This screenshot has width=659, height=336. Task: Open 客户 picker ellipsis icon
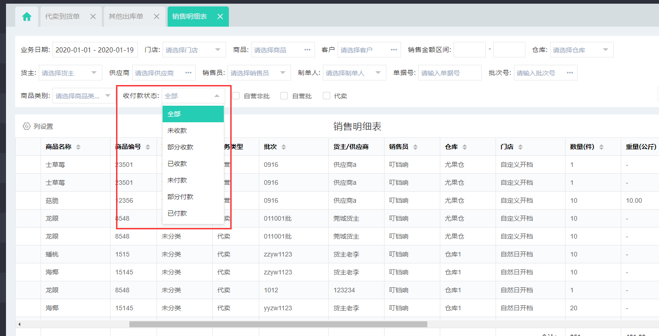pyautogui.click(x=394, y=50)
